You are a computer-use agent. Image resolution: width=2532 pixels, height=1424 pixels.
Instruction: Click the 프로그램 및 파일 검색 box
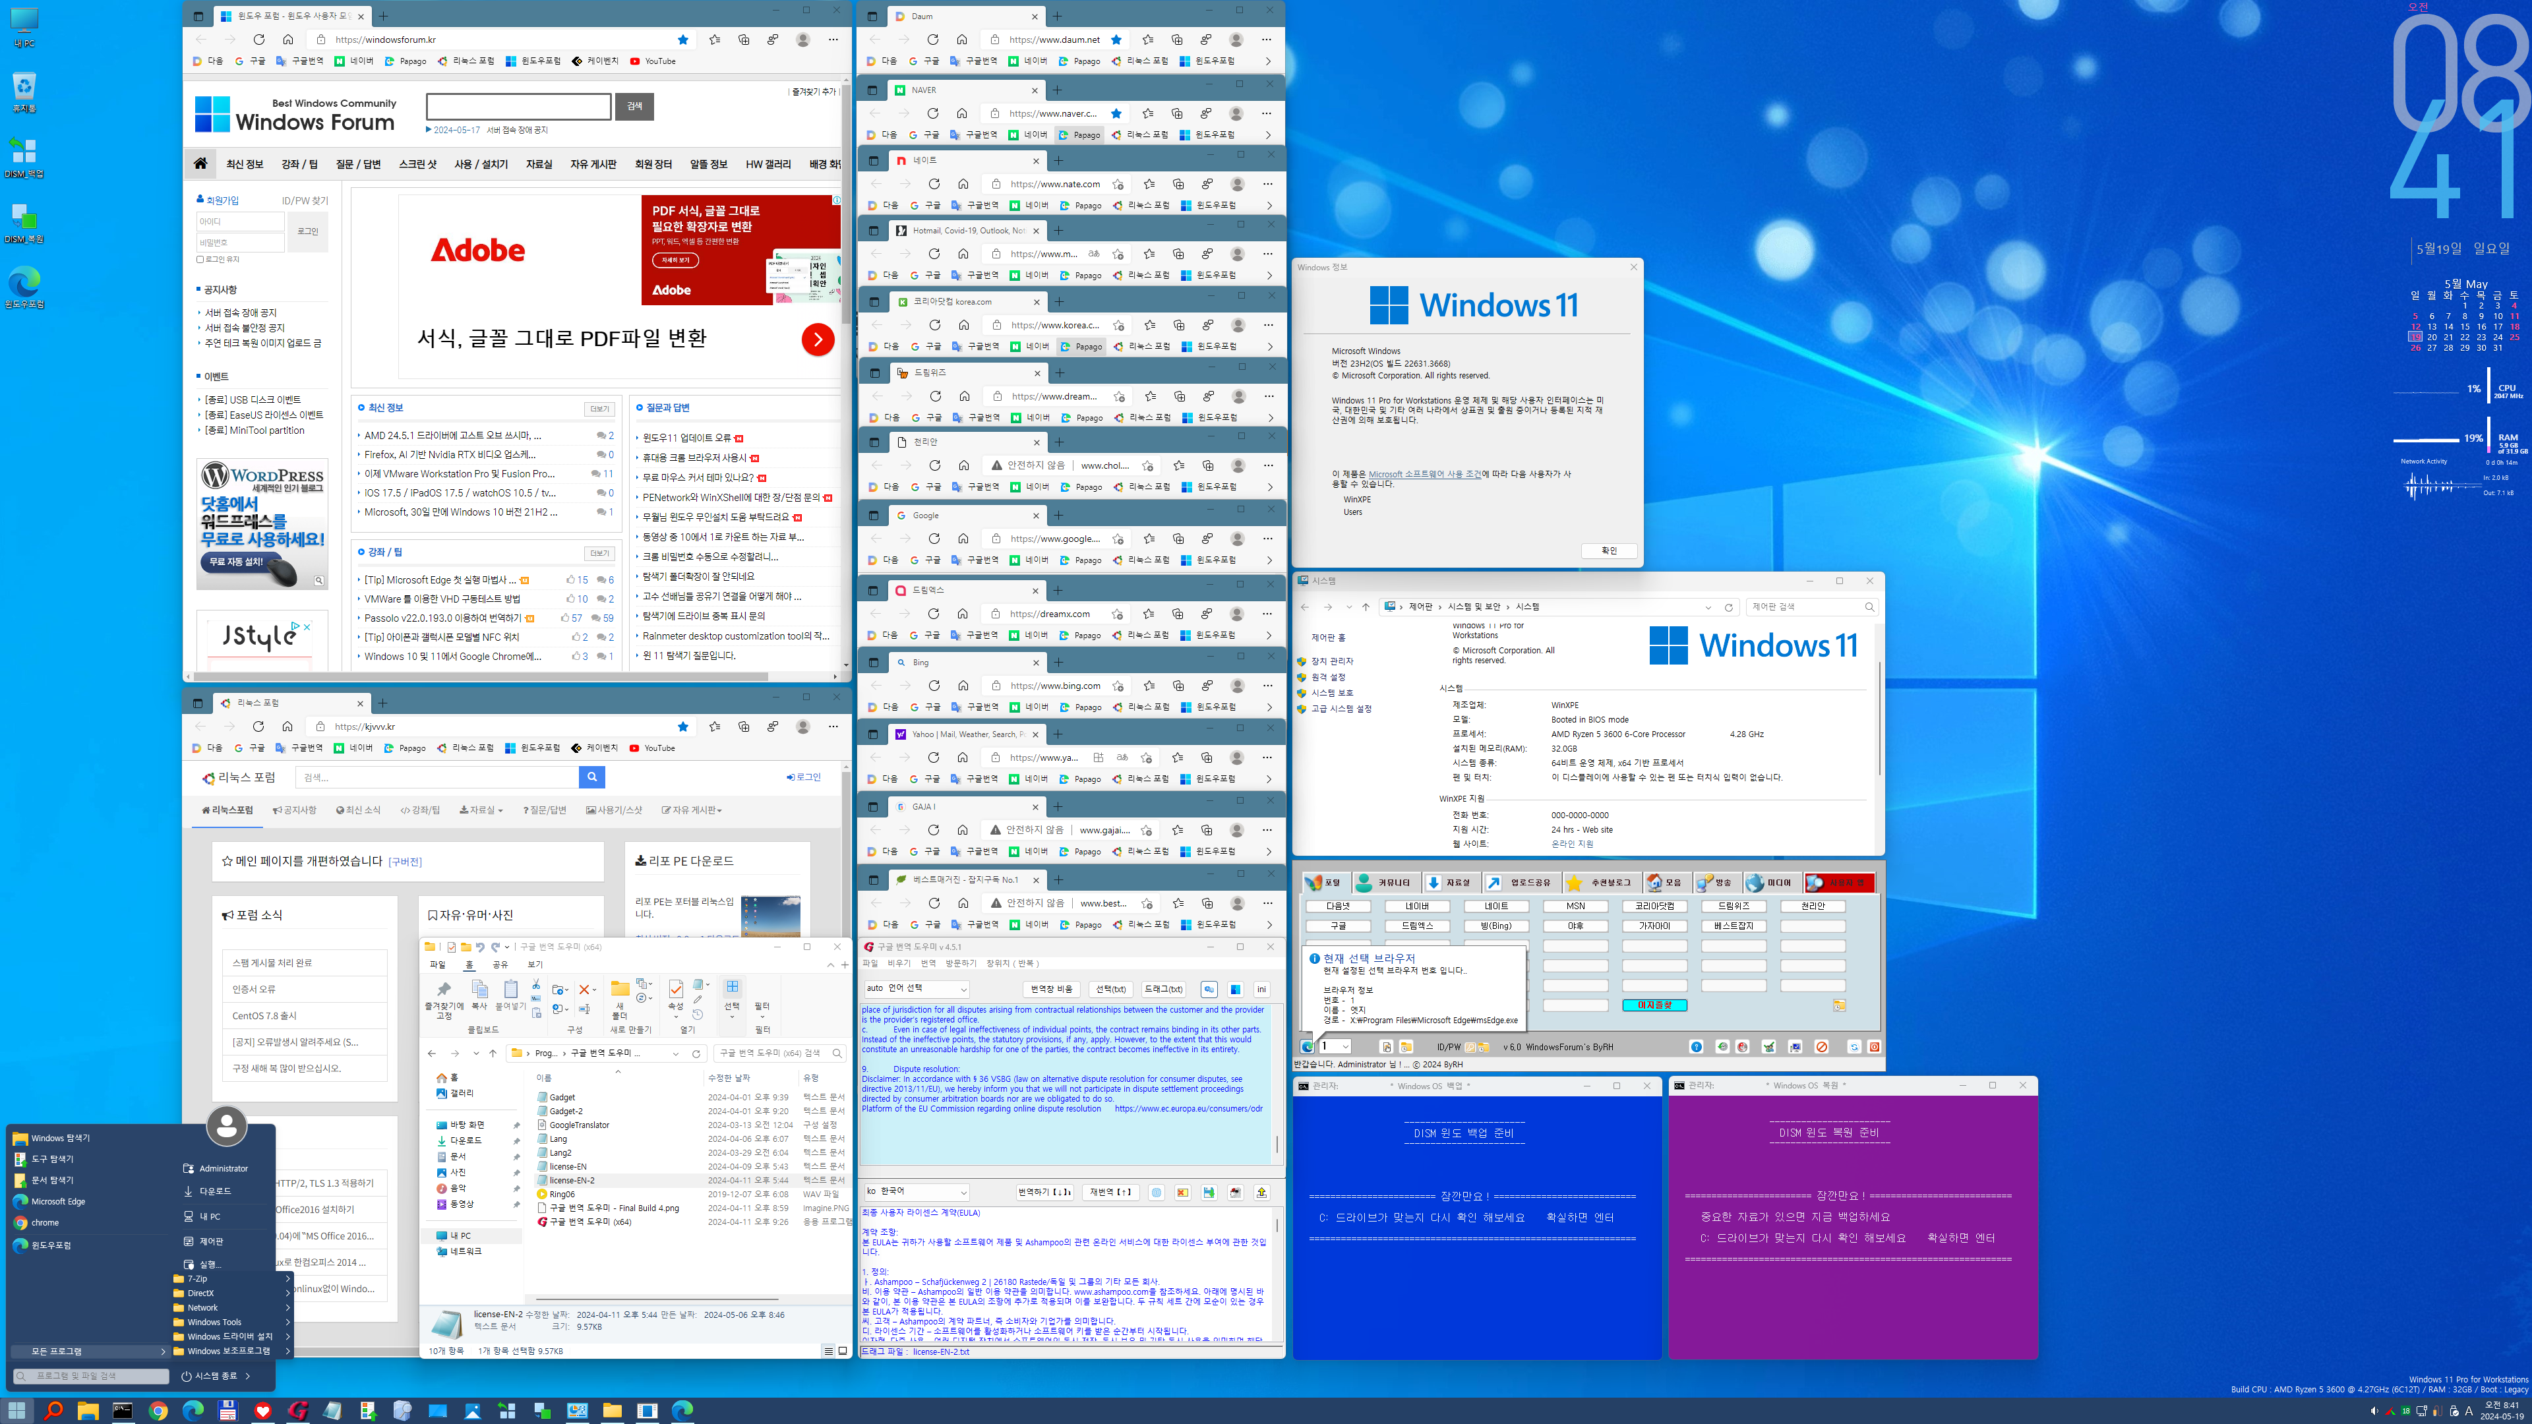(90, 1376)
